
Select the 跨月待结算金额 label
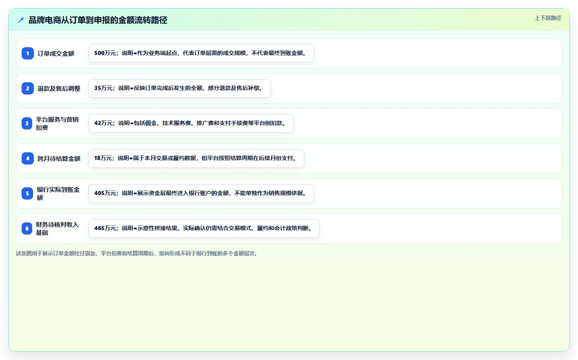pyautogui.click(x=59, y=158)
